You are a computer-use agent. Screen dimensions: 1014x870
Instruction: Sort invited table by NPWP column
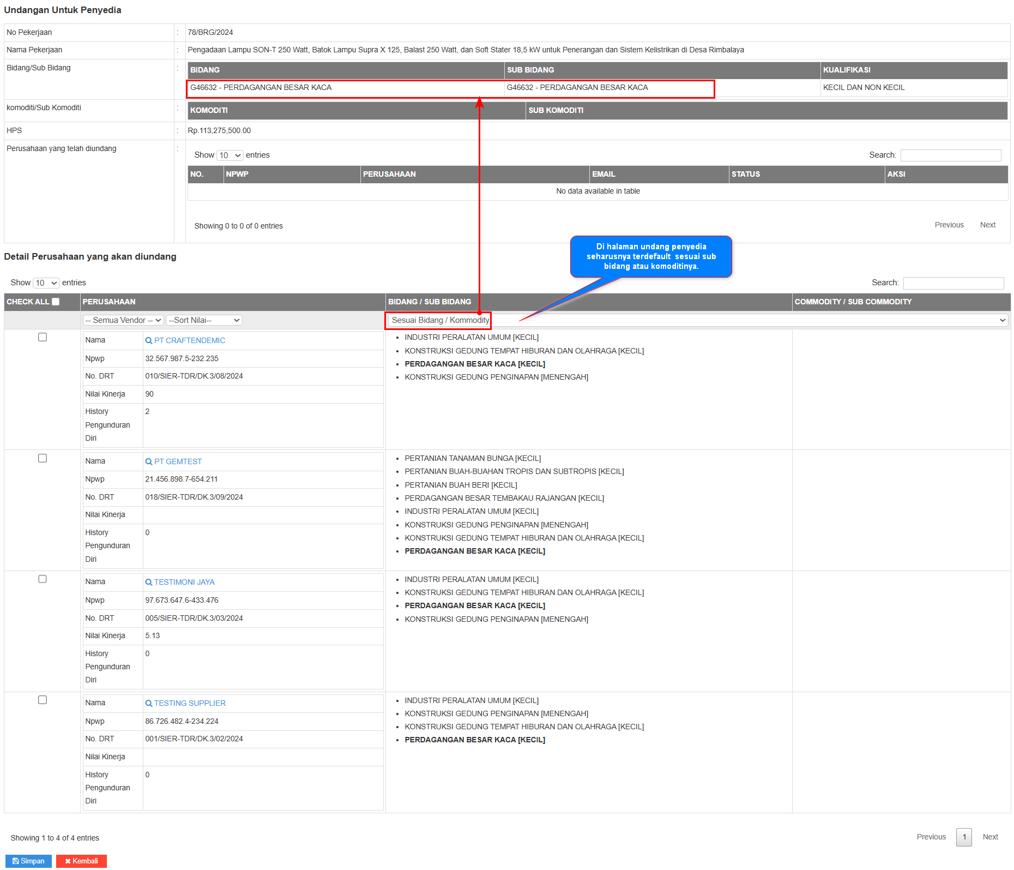(292, 175)
